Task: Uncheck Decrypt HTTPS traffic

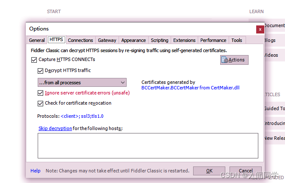Action: click(40, 71)
